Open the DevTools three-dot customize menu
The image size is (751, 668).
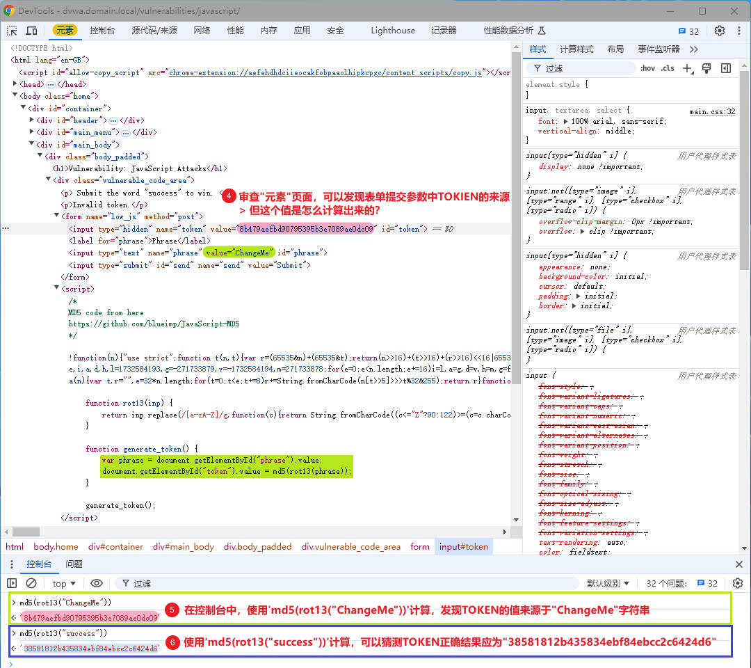739,31
